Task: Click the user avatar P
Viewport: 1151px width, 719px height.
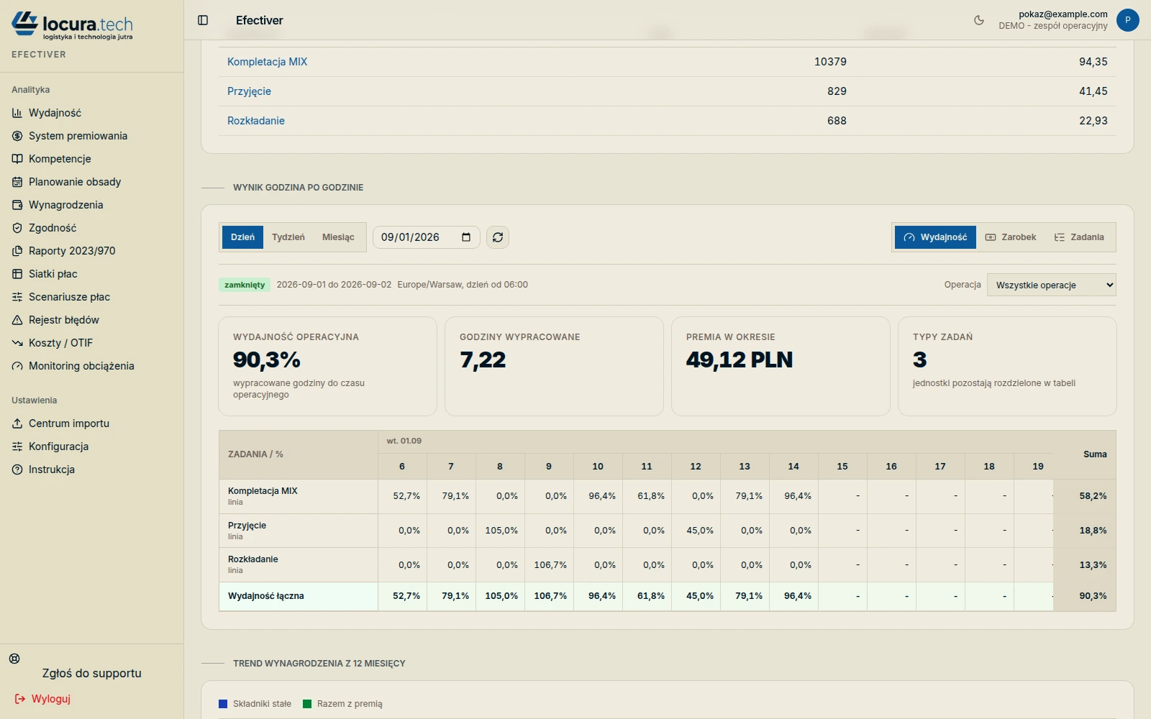Action: (1127, 20)
